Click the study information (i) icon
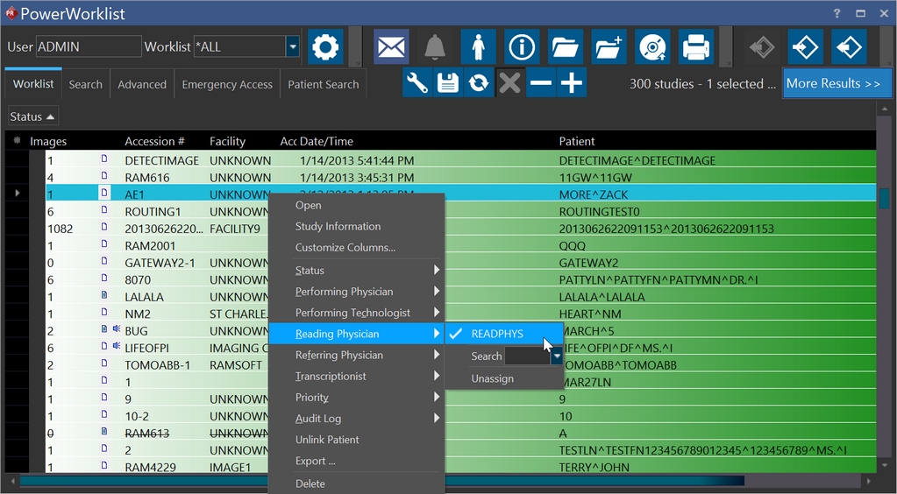Viewport: 897px width, 494px height. [x=522, y=46]
